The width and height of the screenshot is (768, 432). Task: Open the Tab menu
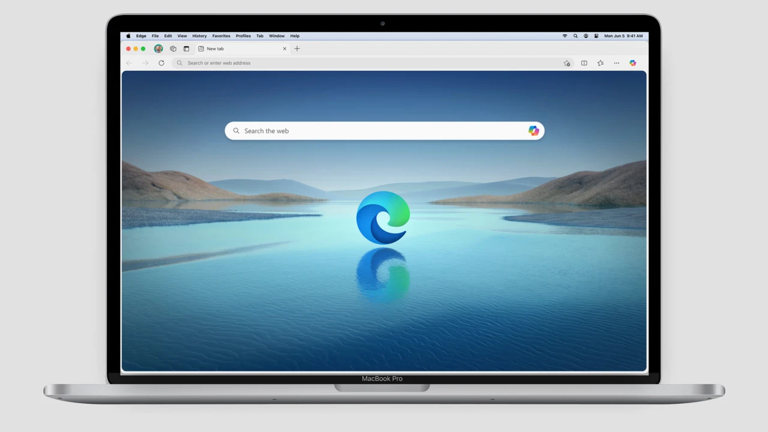[260, 36]
